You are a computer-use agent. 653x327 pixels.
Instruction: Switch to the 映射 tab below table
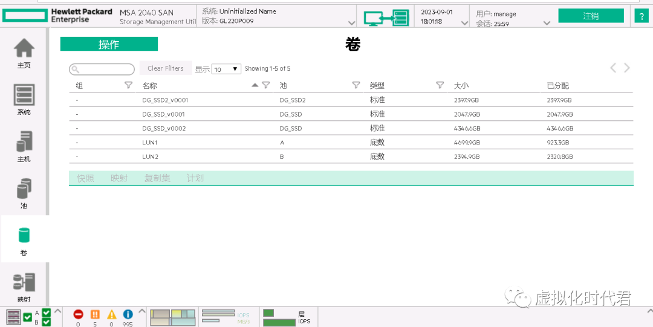(119, 178)
